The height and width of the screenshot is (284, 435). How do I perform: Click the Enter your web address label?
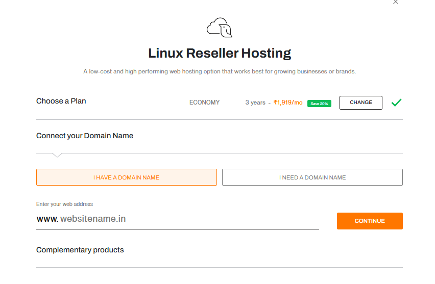coord(64,204)
